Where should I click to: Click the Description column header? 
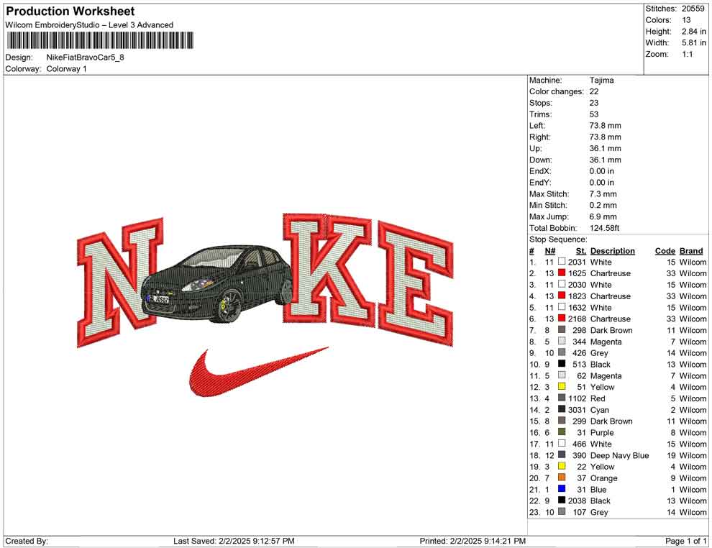pos(612,250)
